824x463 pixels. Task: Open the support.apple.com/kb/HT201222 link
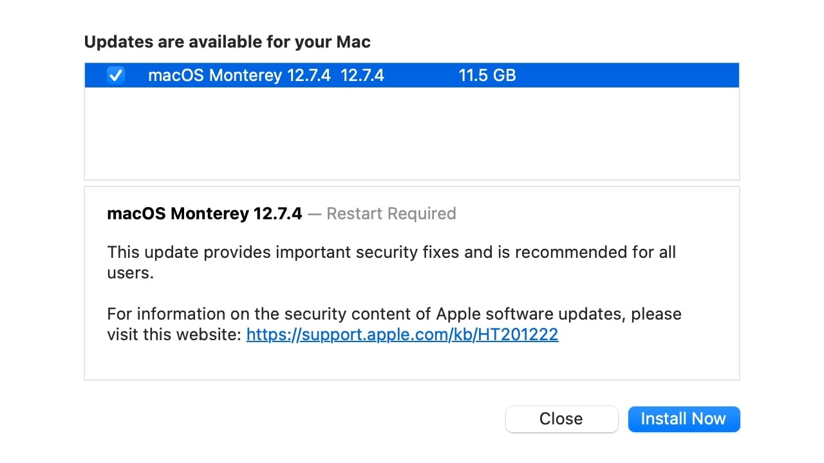[x=402, y=334]
